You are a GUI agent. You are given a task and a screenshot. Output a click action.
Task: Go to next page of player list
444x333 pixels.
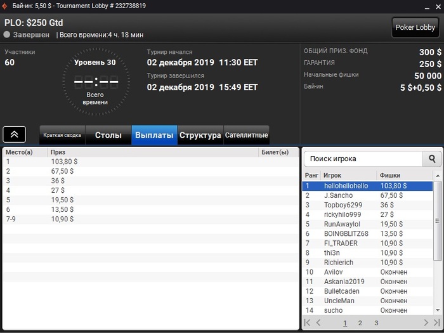click(x=426, y=322)
